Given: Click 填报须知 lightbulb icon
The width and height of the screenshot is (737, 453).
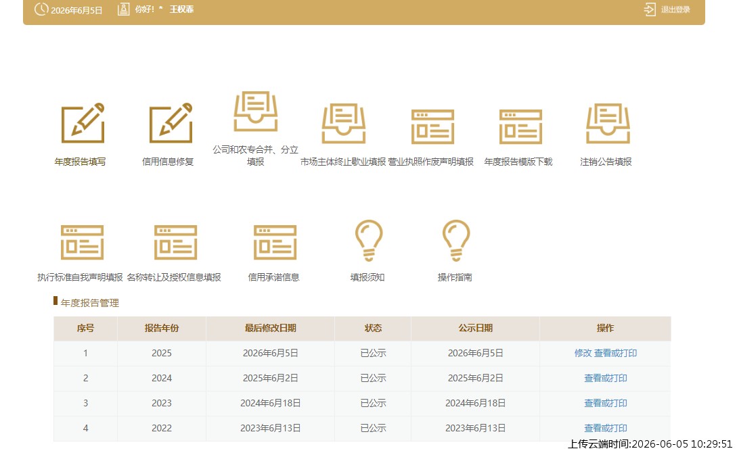Looking at the screenshot, I should coord(369,240).
